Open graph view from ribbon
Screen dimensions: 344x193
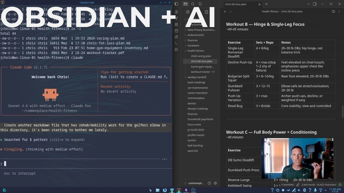point(176,18)
